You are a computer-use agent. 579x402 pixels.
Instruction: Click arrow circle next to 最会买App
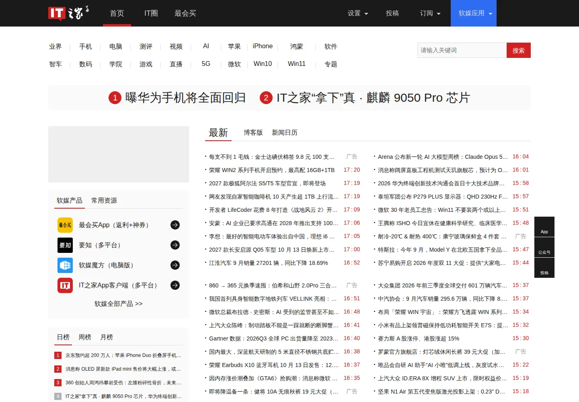(x=175, y=225)
